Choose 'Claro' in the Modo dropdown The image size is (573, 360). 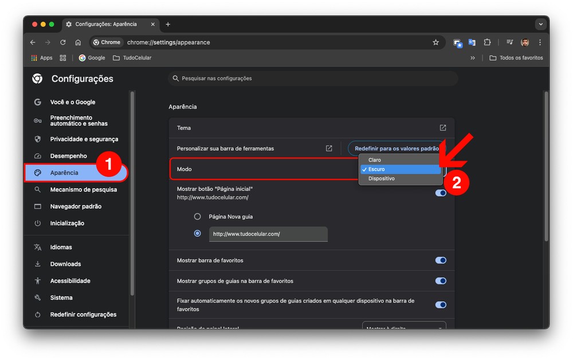(x=375, y=160)
